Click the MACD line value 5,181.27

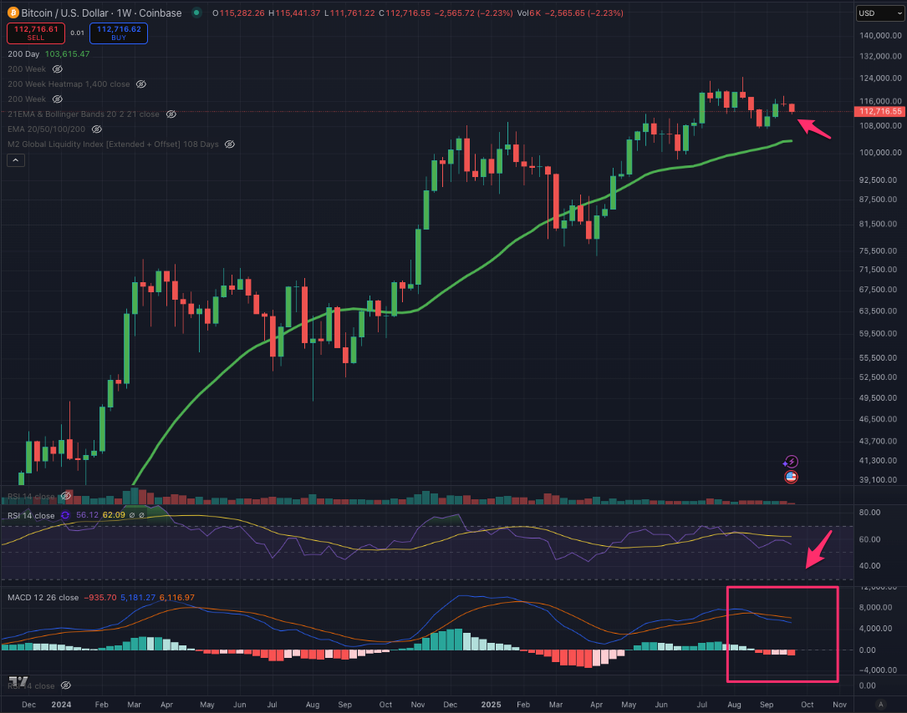(138, 598)
